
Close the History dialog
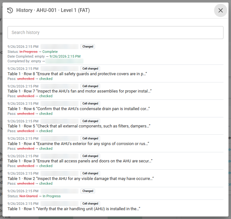(x=220, y=10)
